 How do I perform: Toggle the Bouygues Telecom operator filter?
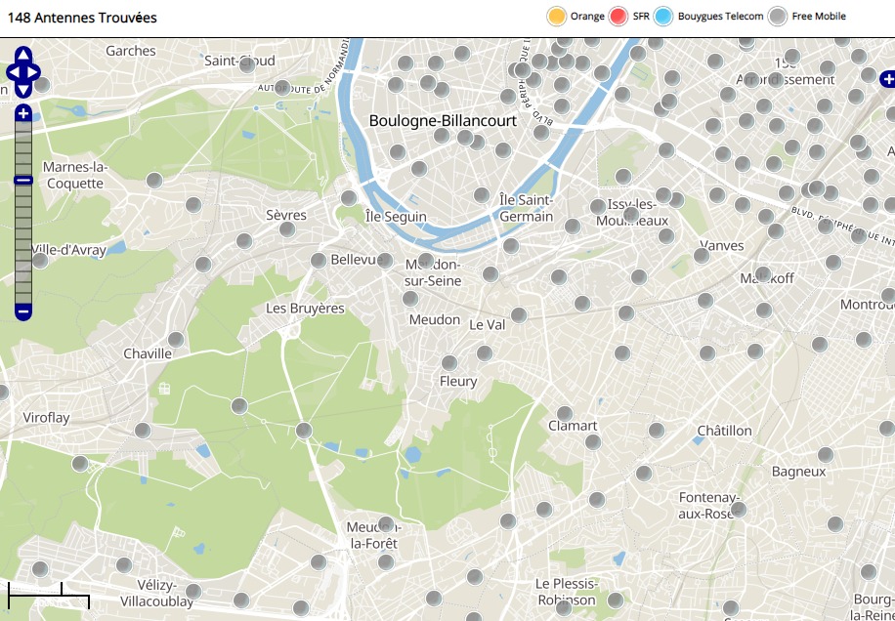click(x=663, y=17)
